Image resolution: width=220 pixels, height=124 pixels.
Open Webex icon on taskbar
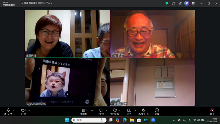click(x=146, y=120)
